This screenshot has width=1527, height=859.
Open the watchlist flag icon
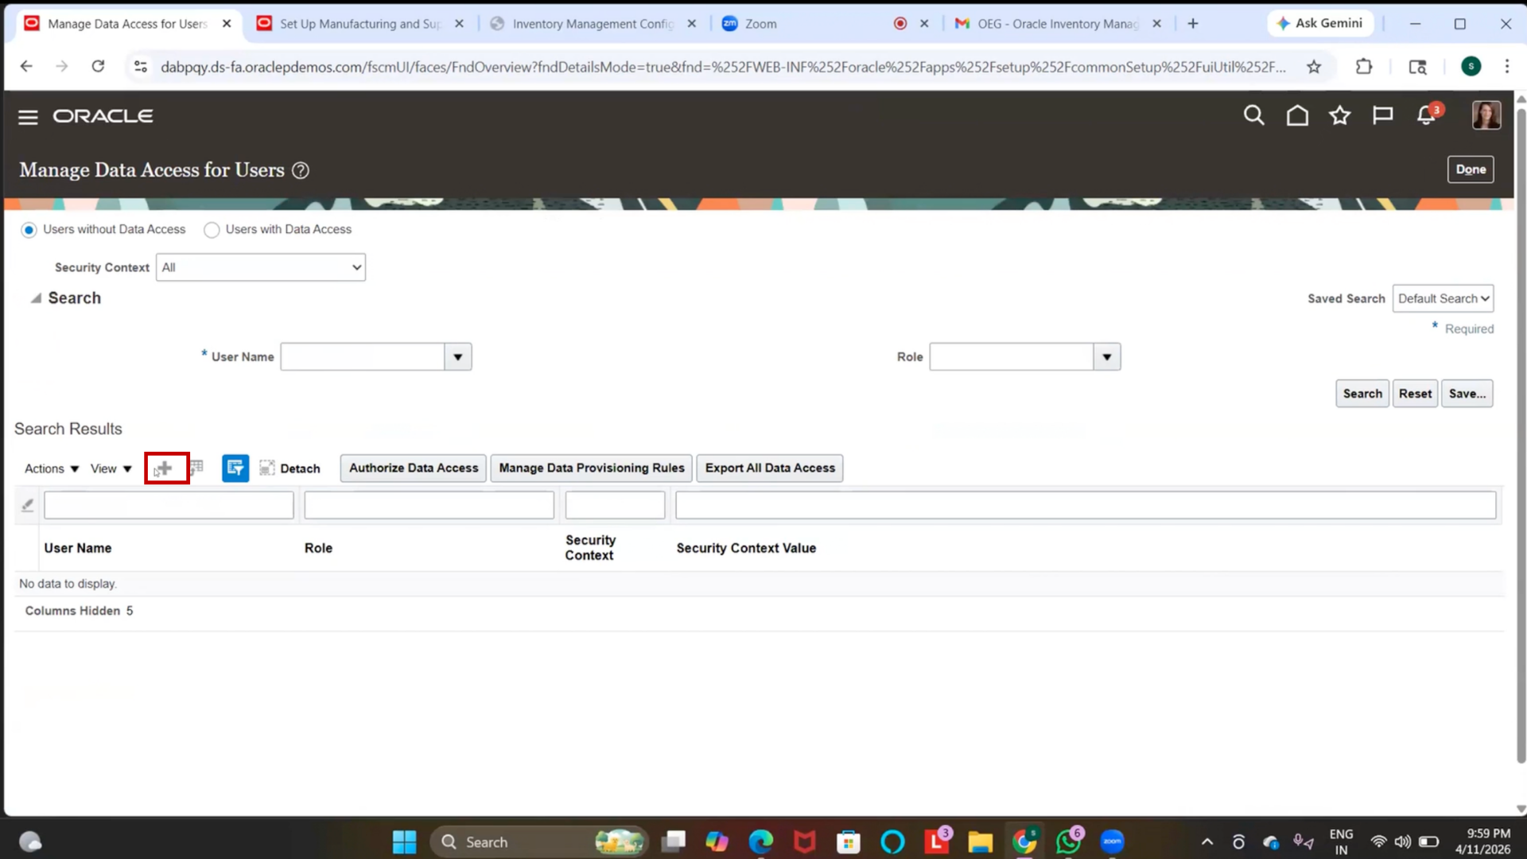coord(1383,116)
